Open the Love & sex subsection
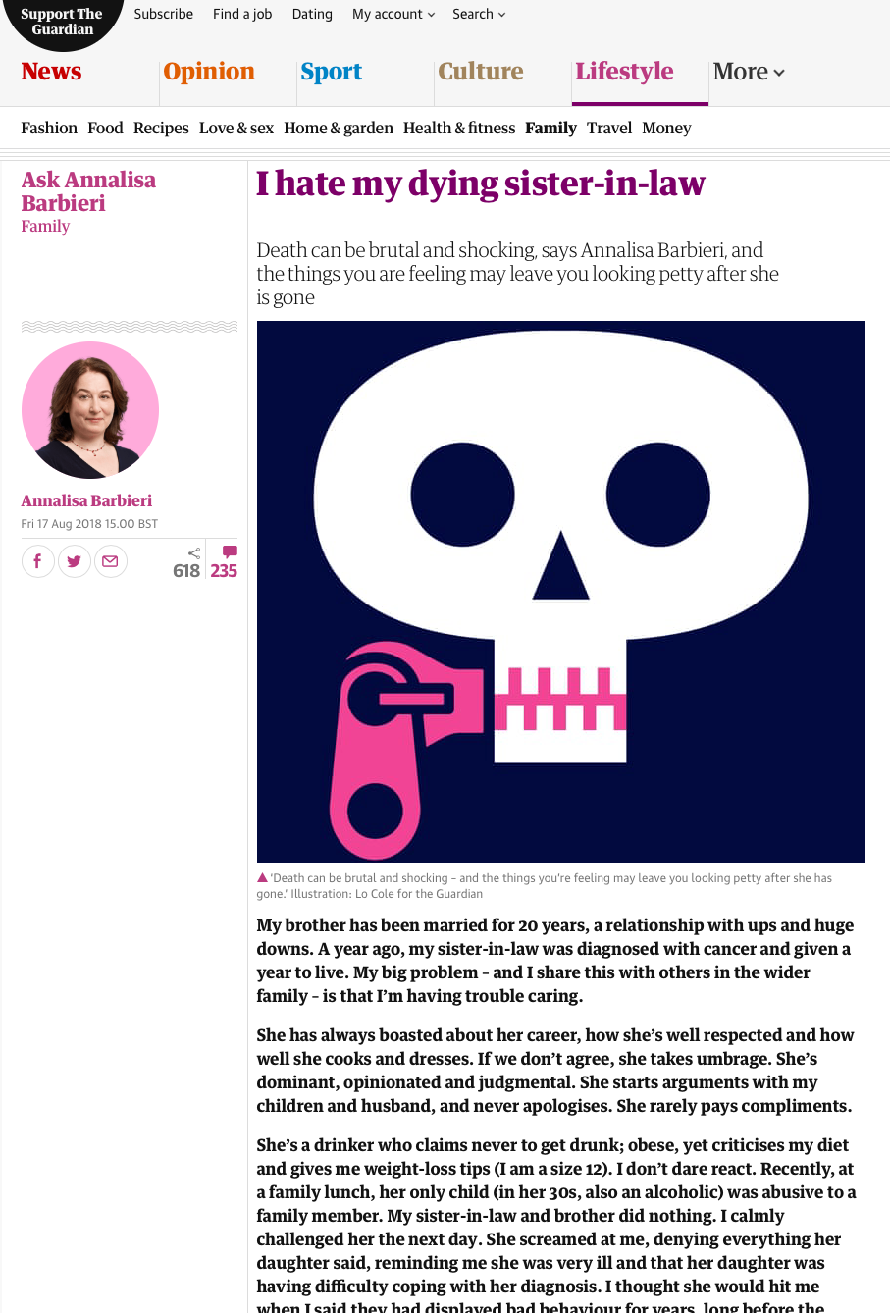Viewport: 890px width, 1313px height. [236, 128]
